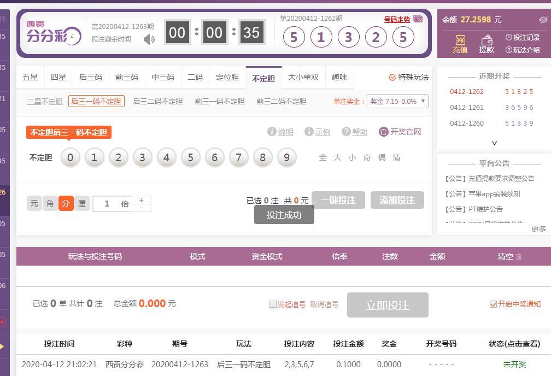Select small numbers with 小
This screenshot has width=551, height=376.
352,157
